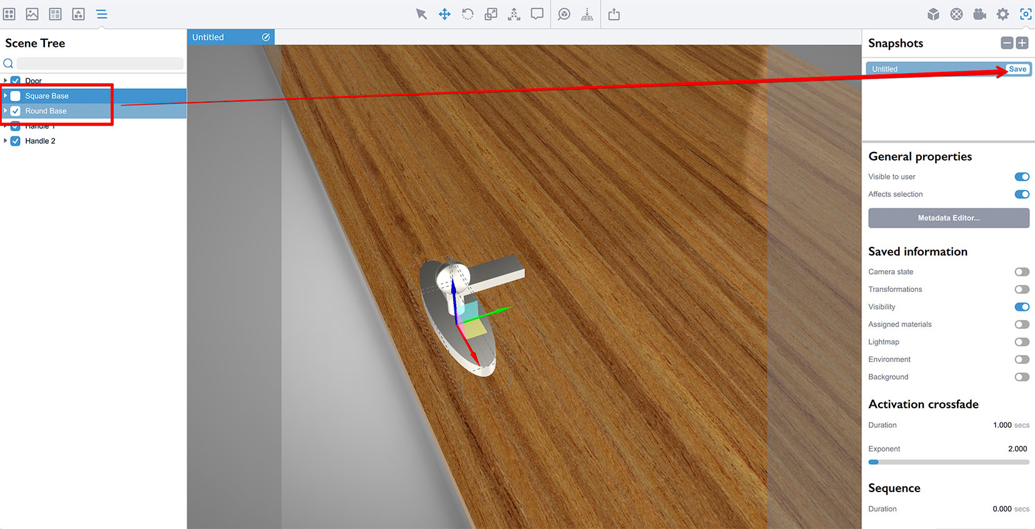Toggle the Visible to user switch

[x=1022, y=176]
